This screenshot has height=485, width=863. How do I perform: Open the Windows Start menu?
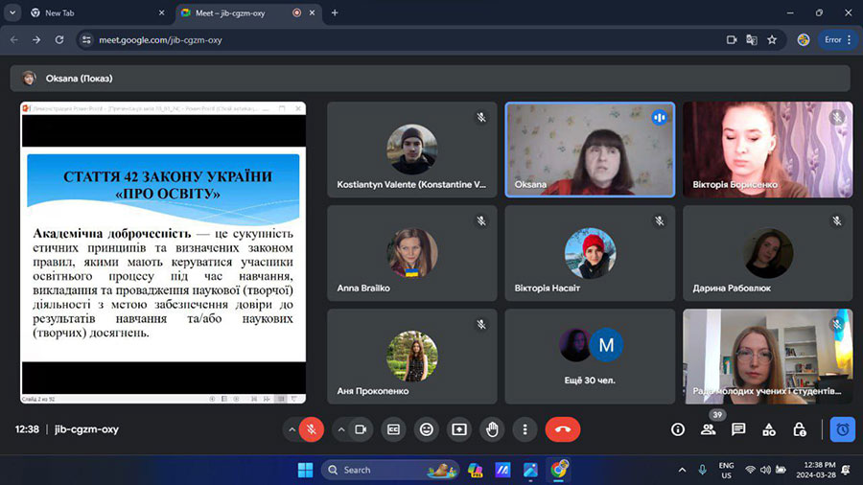(x=306, y=471)
